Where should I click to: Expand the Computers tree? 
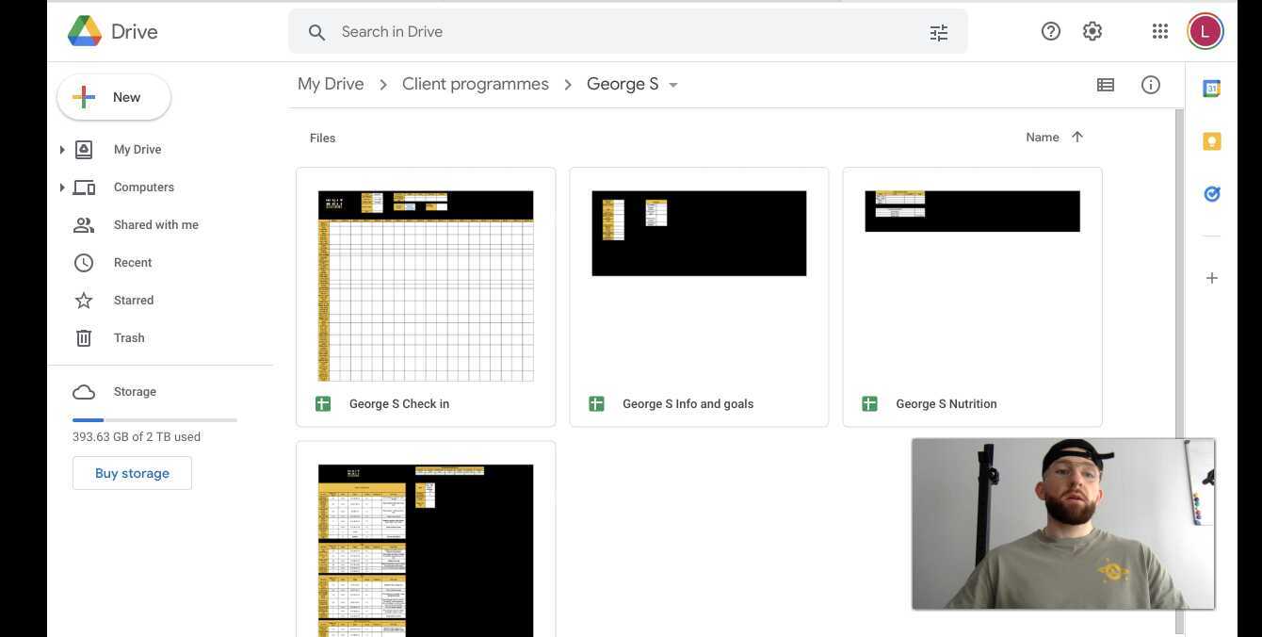coord(62,188)
